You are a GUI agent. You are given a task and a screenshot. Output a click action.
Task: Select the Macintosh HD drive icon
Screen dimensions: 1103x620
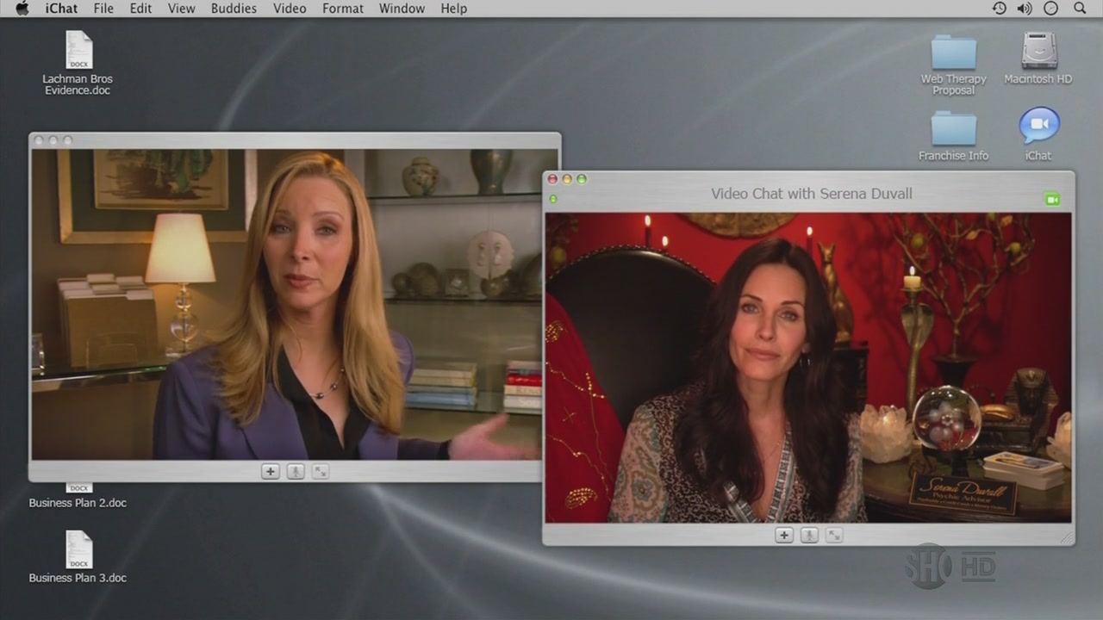(x=1039, y=51)
